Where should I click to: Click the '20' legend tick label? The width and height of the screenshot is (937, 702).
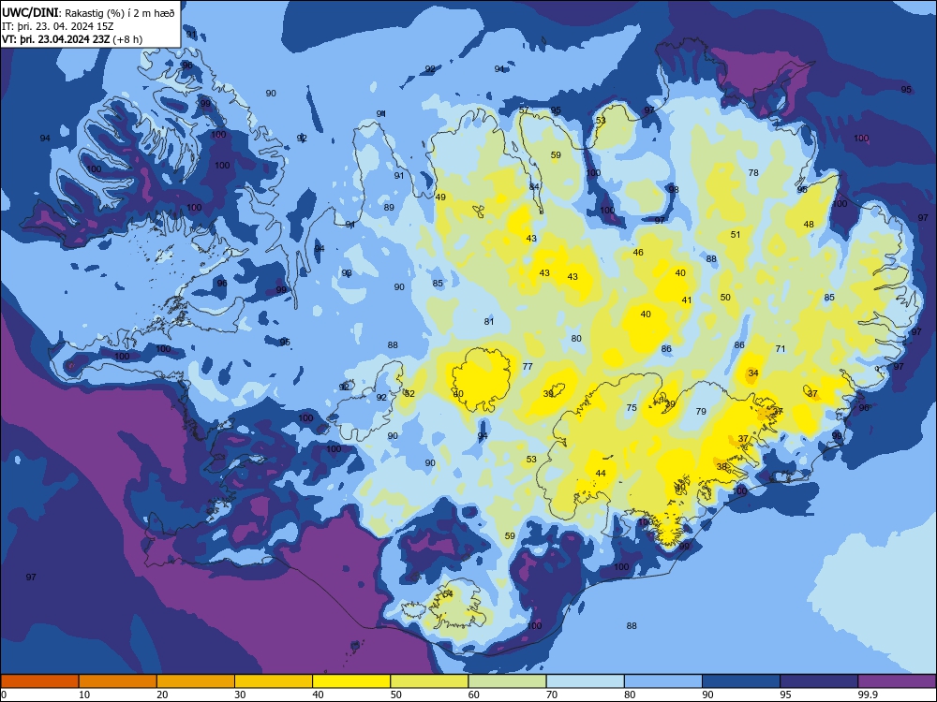(x=162, y=695)
